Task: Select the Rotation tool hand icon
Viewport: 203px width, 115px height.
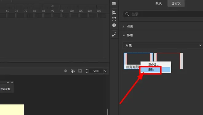Action: coord(73,71)
